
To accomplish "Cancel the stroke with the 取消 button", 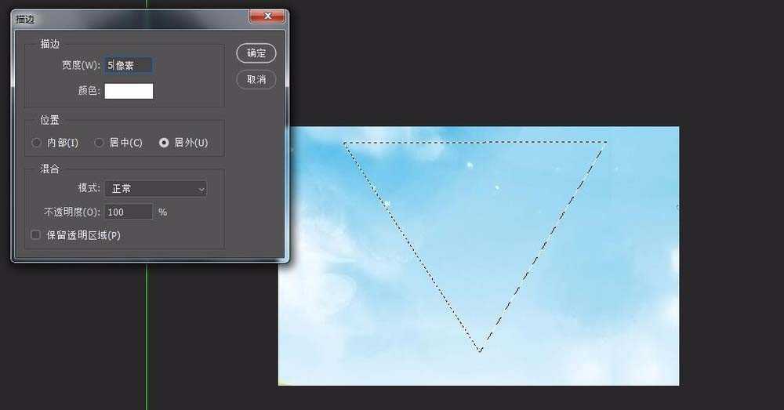I will tap(256, 79).
